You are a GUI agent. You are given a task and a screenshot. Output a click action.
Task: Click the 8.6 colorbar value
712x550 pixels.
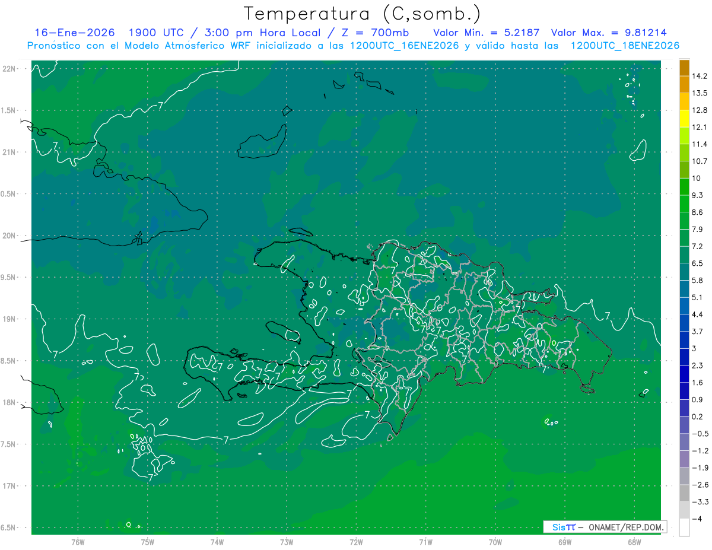tap(698, 212)
